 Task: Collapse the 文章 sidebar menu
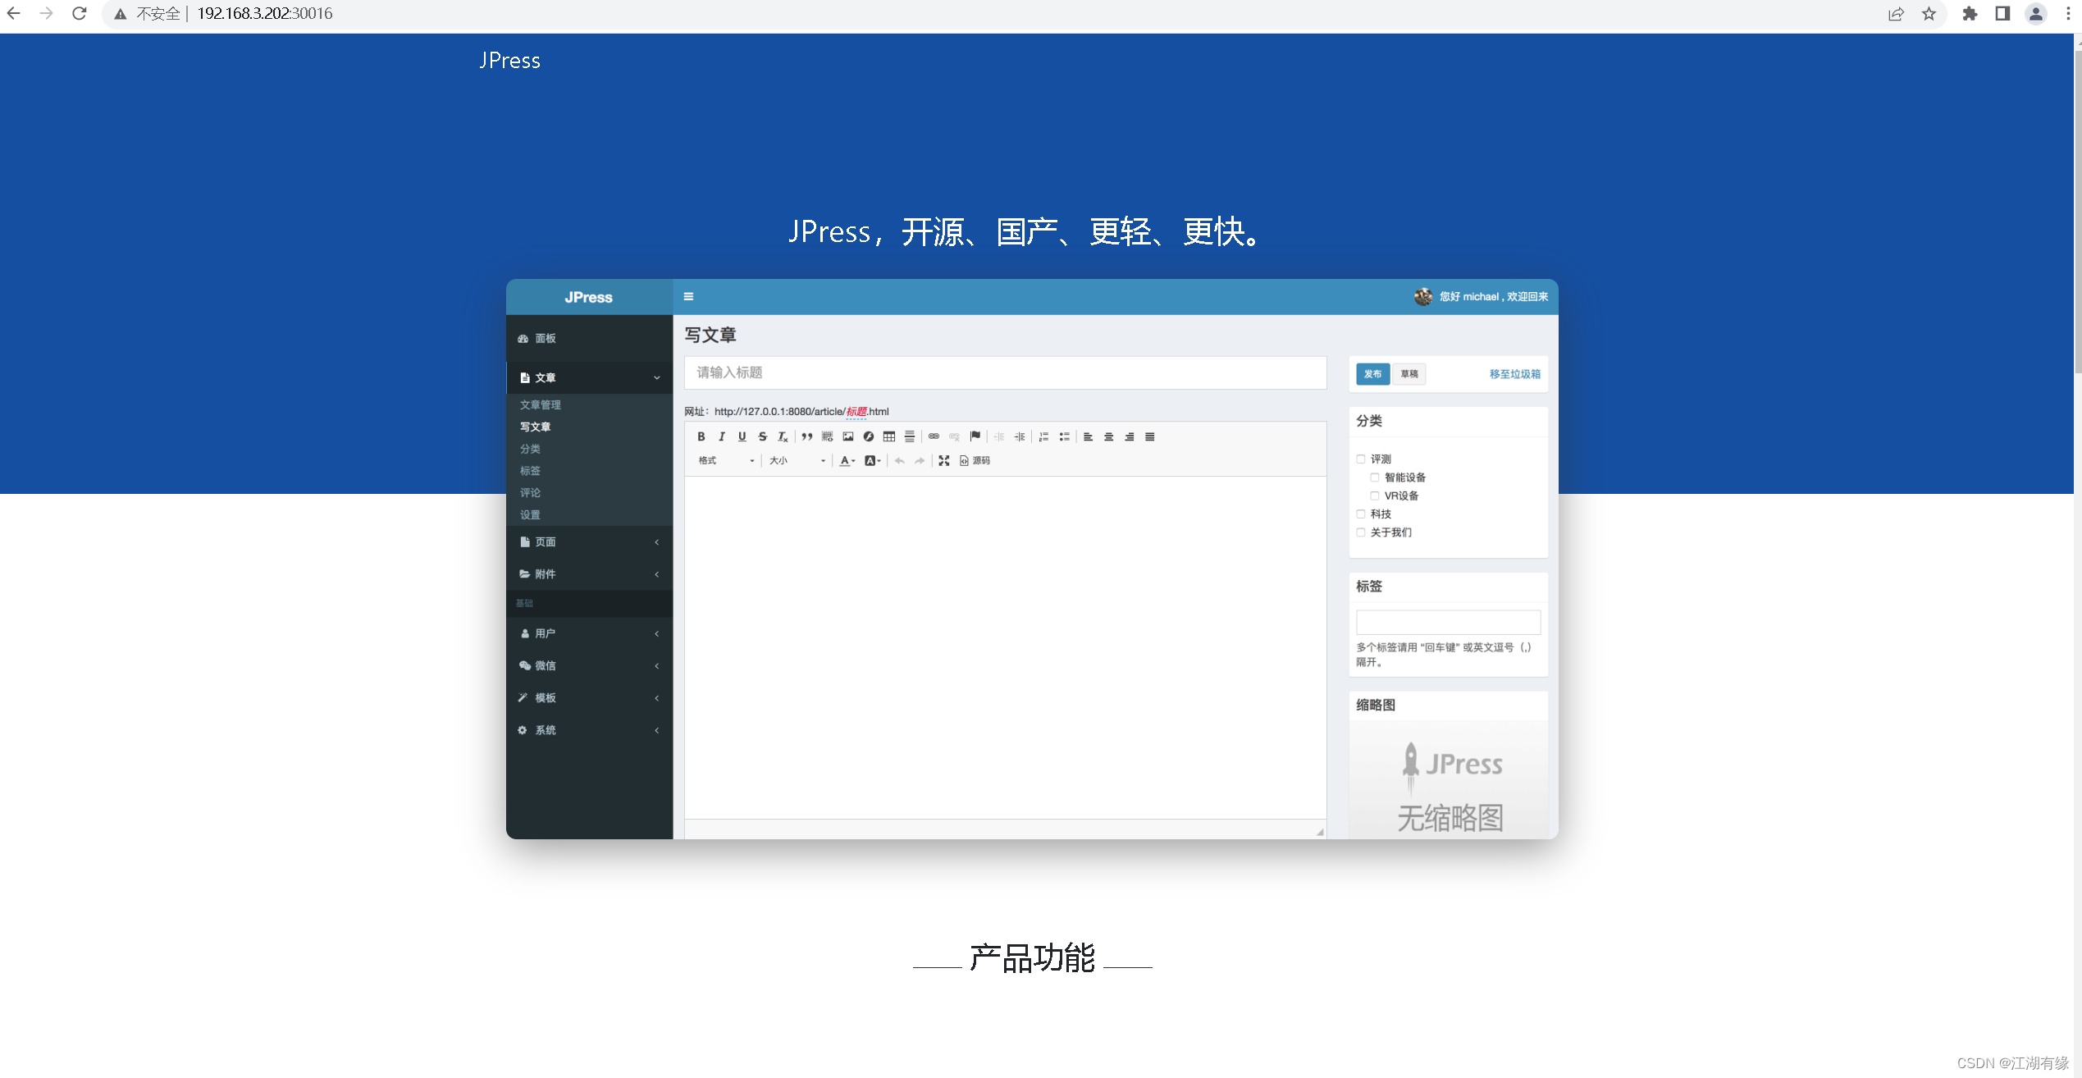(589, 377)
